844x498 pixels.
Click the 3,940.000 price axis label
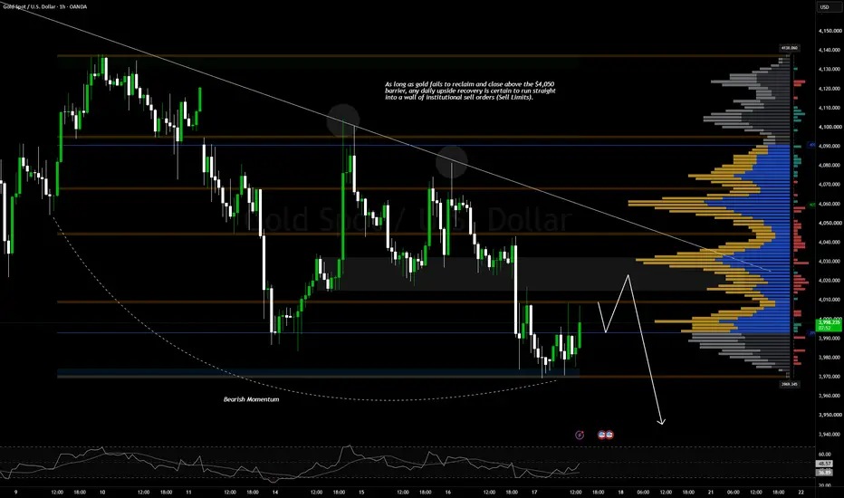point(830,434)
